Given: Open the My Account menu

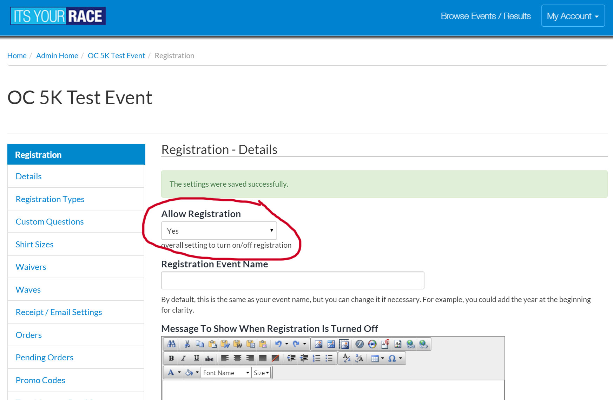Looking at the screenshot, I should pos(573,16).
